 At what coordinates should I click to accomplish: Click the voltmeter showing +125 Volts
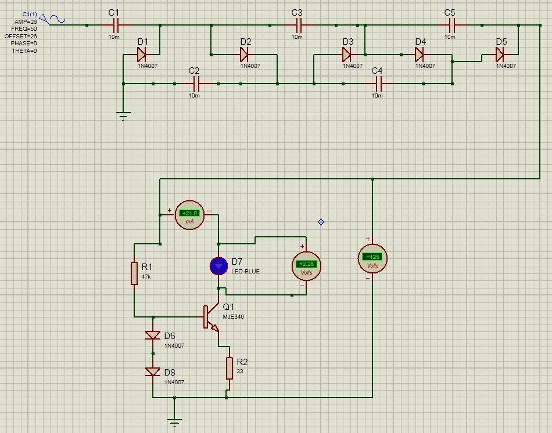[372, 258]
